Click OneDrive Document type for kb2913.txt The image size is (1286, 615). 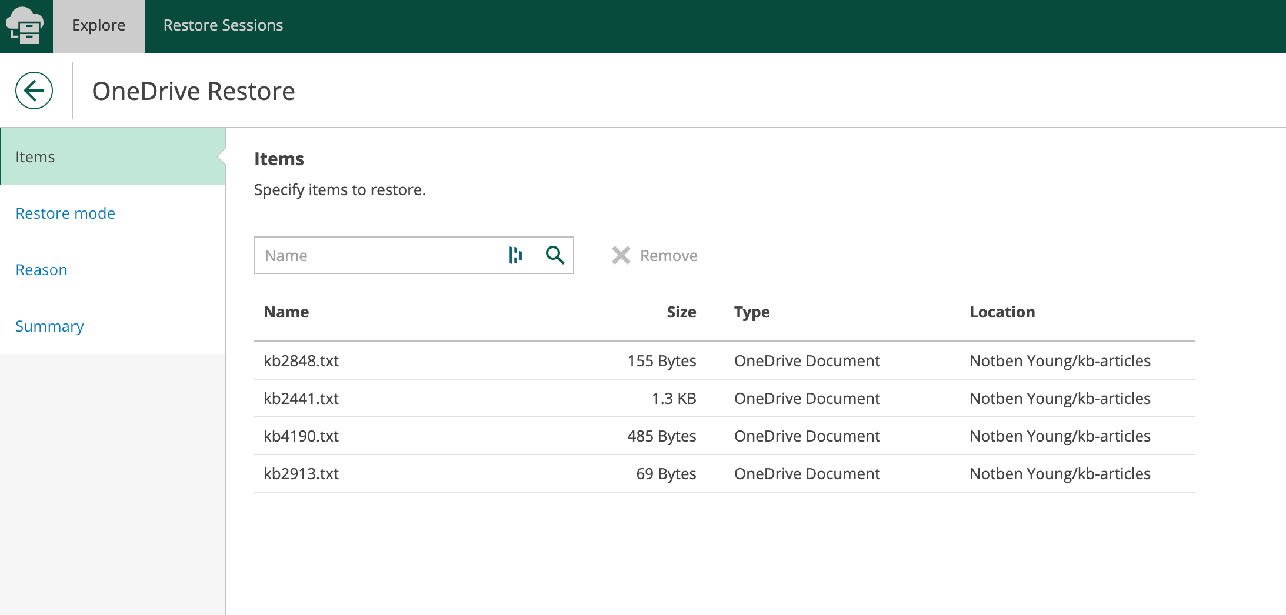[x=807, y=473]
